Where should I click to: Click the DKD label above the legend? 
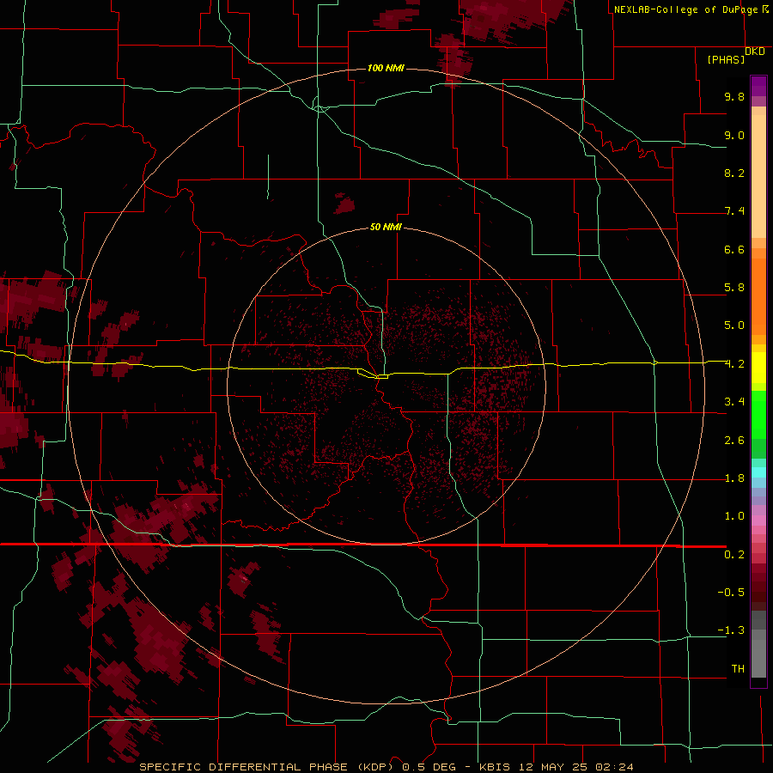coord(755,52)
